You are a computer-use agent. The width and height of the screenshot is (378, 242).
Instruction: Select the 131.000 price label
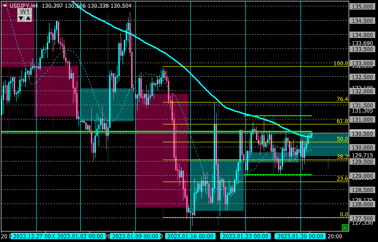click(x=362, y=119)
